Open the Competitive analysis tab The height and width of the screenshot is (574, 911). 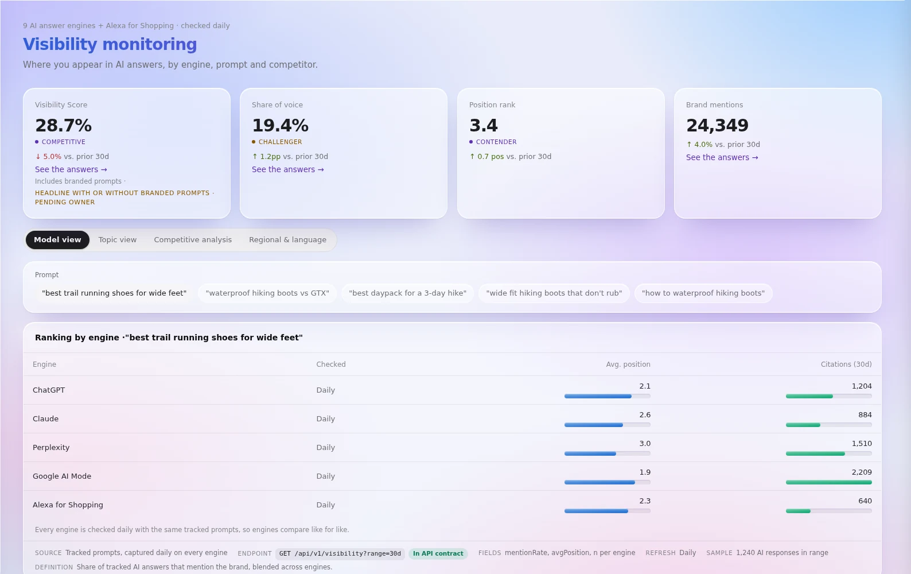pos(193,240)
